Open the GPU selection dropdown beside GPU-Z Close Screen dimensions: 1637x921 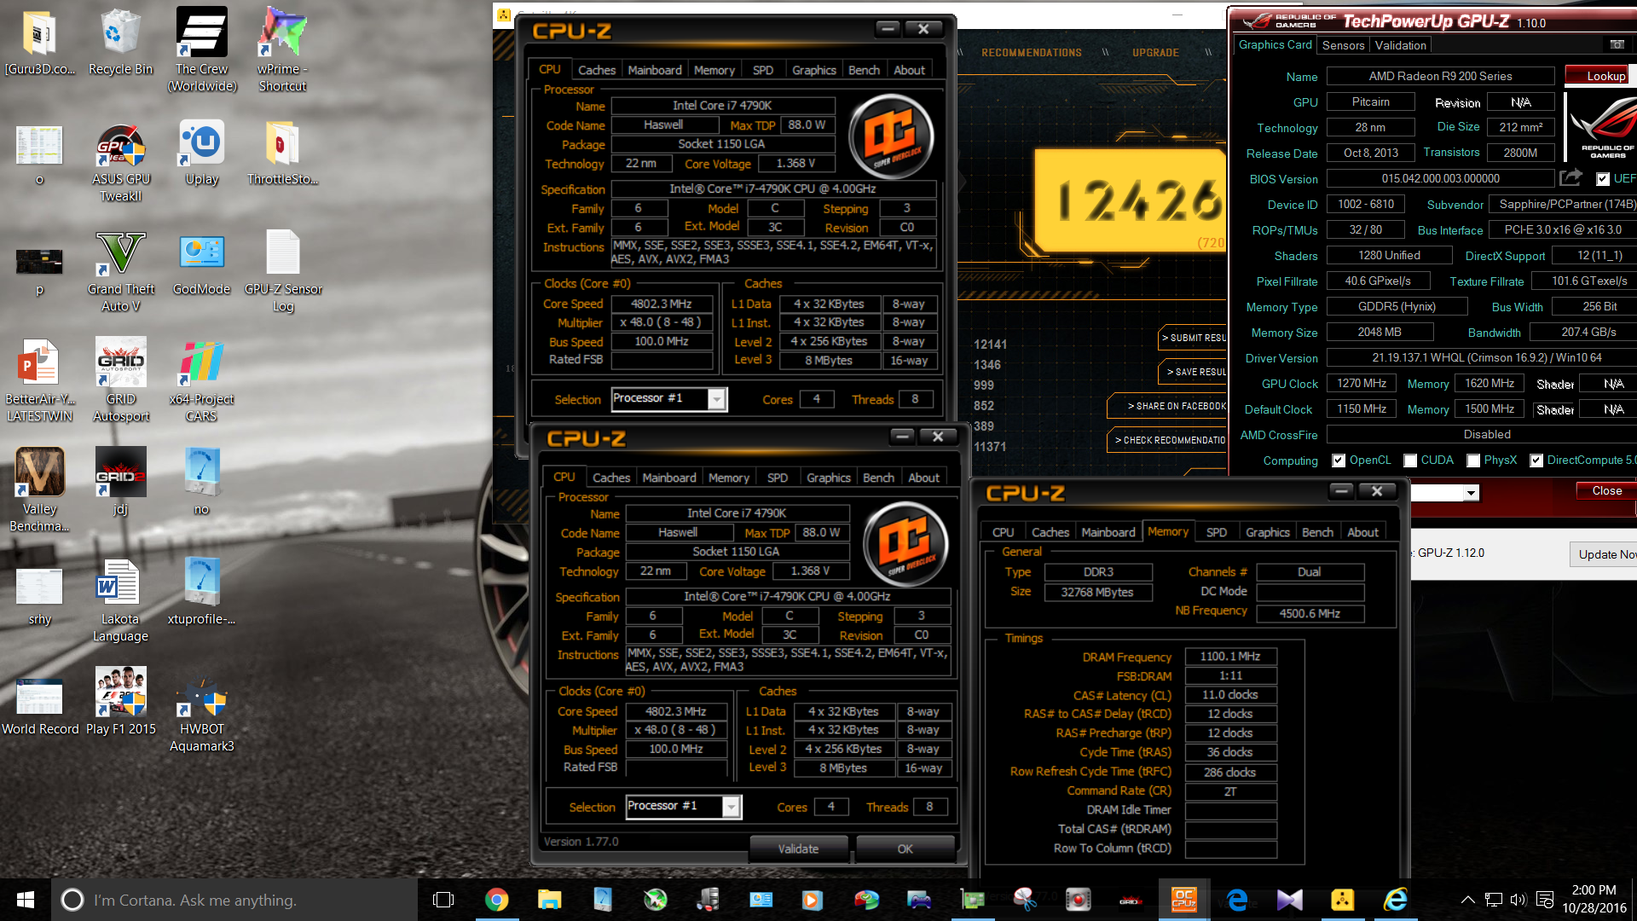click(x=1471, y=493)
